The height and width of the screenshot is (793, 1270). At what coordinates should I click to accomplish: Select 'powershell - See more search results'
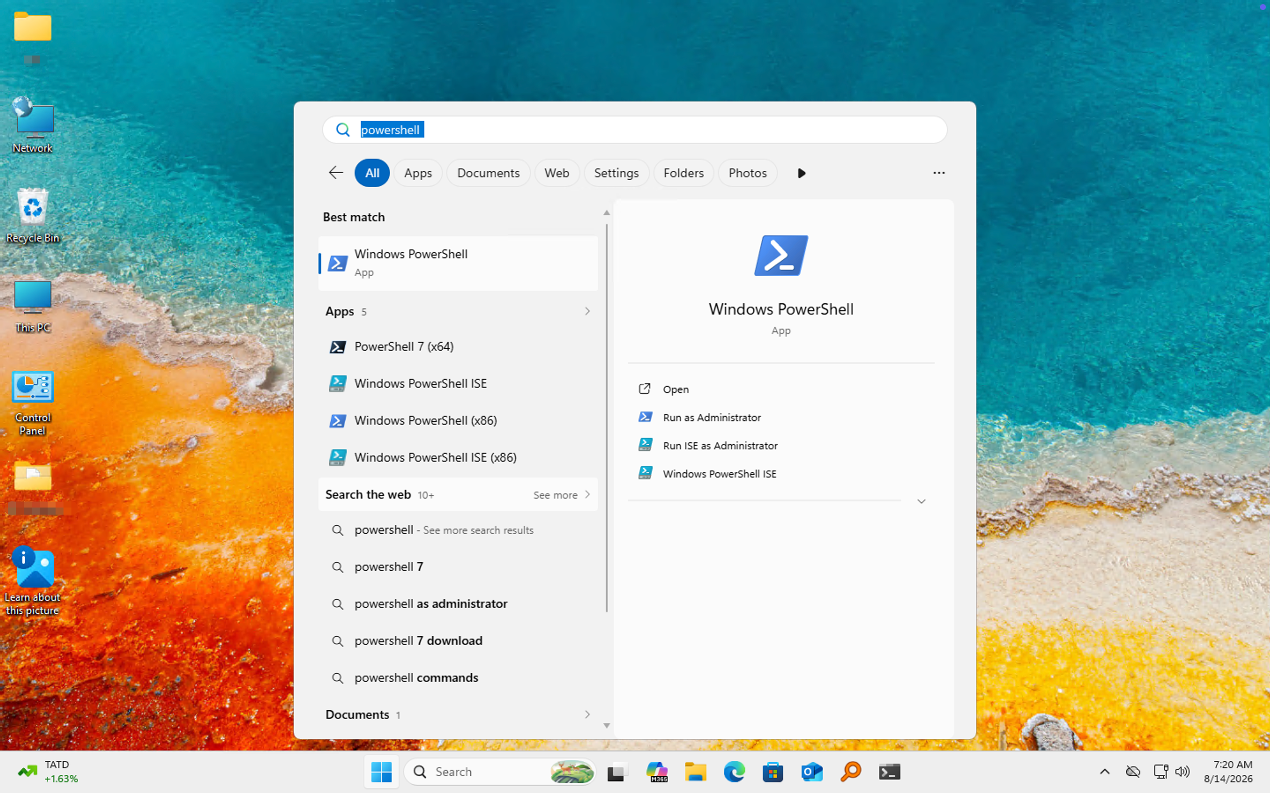(458, 530)
